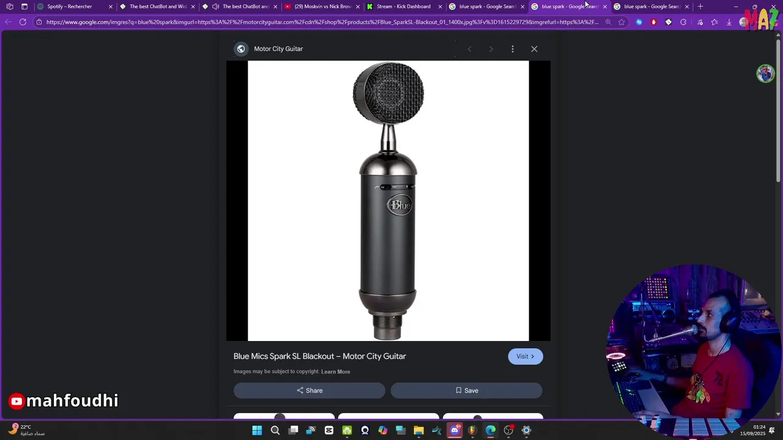
Task: Open the three-dot more options menu
Action: pyautogui.click(x=513, y=49)
